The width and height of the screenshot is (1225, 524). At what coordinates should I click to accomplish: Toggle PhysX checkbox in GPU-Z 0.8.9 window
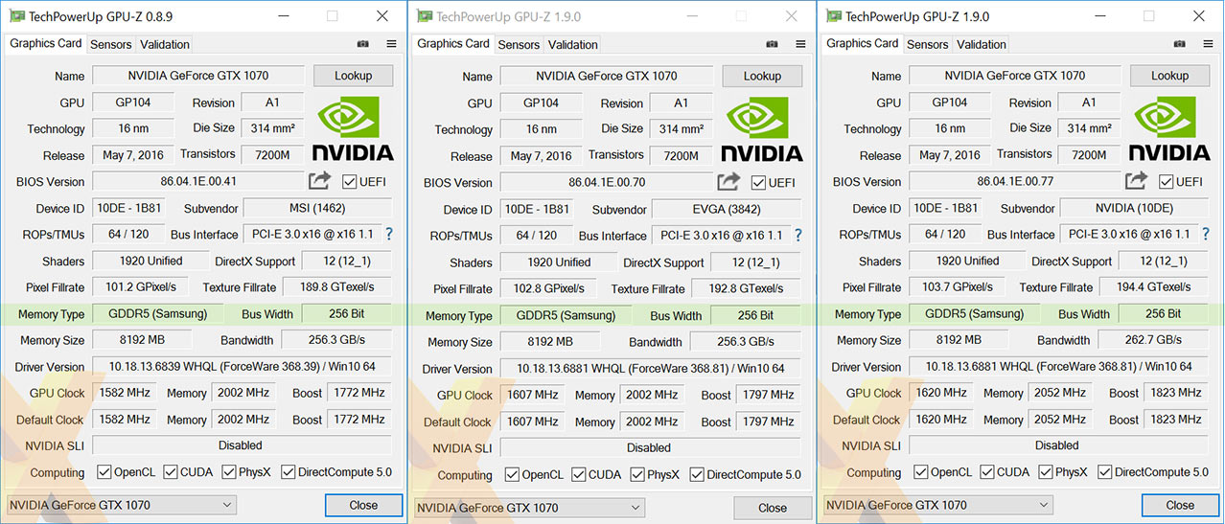pyautogui.click(x=229, y=471)
